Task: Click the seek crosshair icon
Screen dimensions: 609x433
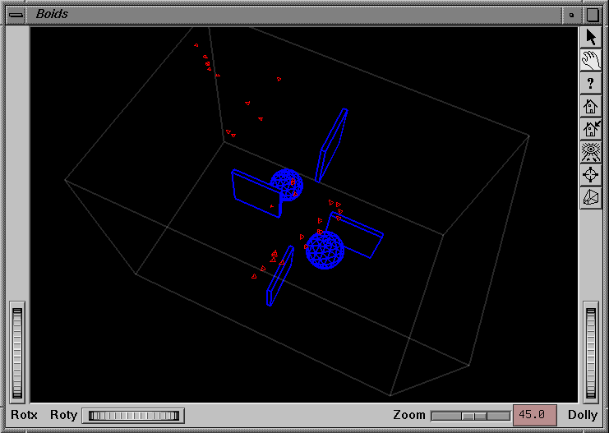Action: 591,174
